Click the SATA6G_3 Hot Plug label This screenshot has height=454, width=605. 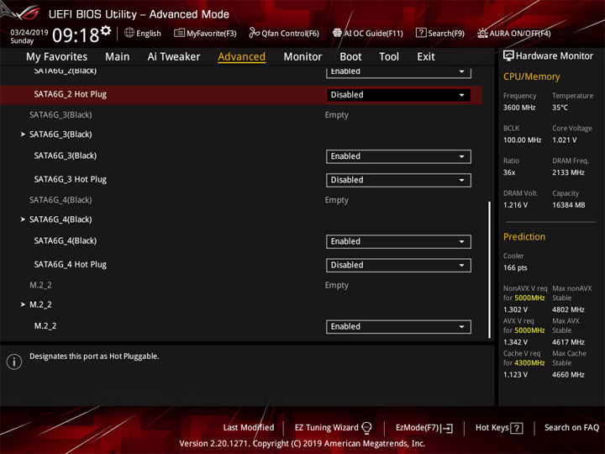coord(71,179)
